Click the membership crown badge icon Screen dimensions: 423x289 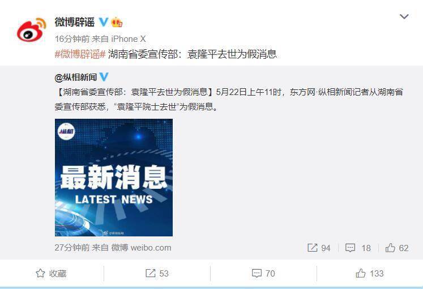point(117,22)
